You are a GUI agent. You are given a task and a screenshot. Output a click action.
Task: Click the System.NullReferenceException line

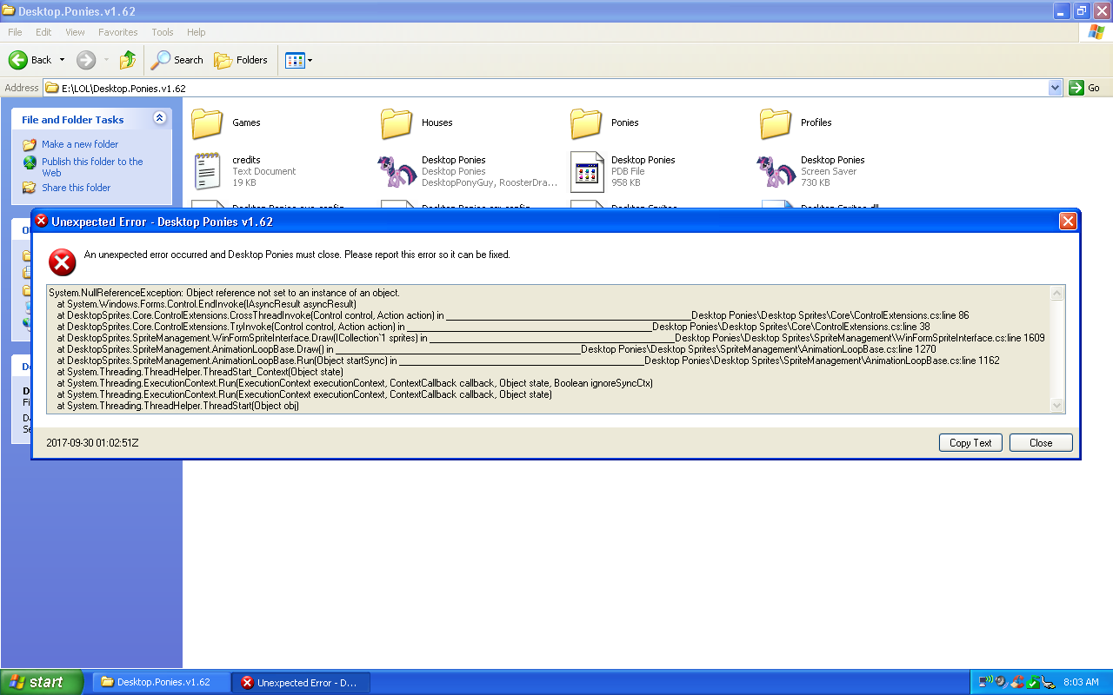pyautogui.click(x=224, y=293)
